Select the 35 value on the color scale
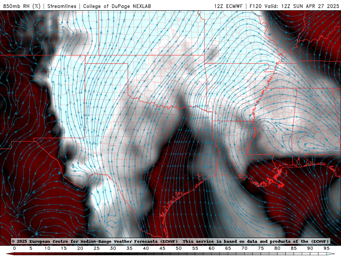Screen dimensions: 341x256 130,248
